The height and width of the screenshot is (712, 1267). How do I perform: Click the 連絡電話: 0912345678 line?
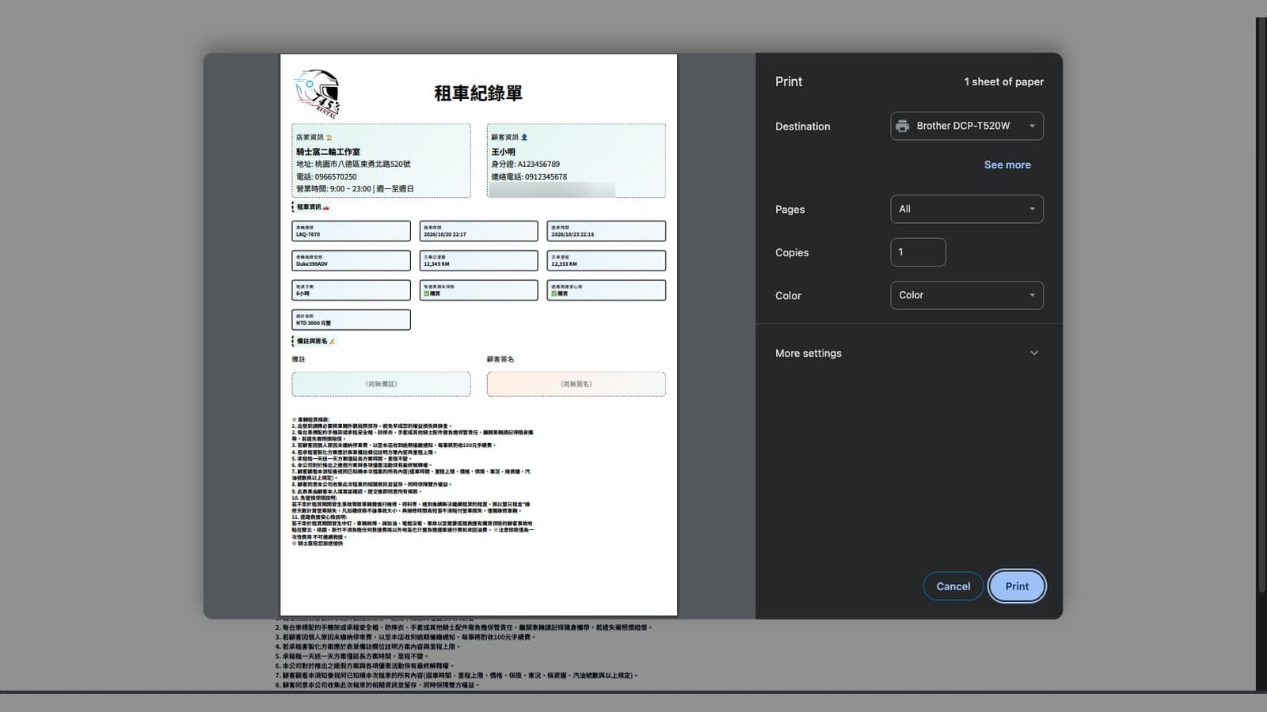point(529,176)
